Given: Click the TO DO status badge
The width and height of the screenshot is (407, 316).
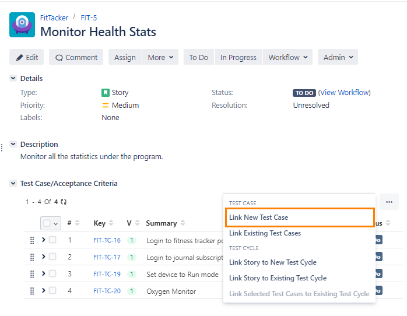Looking at the screenshot, I should [304, 93].
